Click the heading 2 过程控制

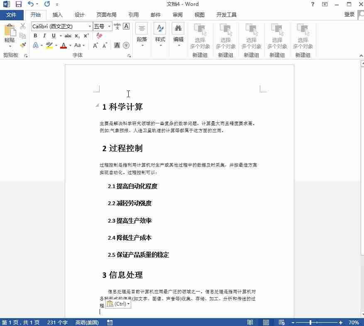122,148
